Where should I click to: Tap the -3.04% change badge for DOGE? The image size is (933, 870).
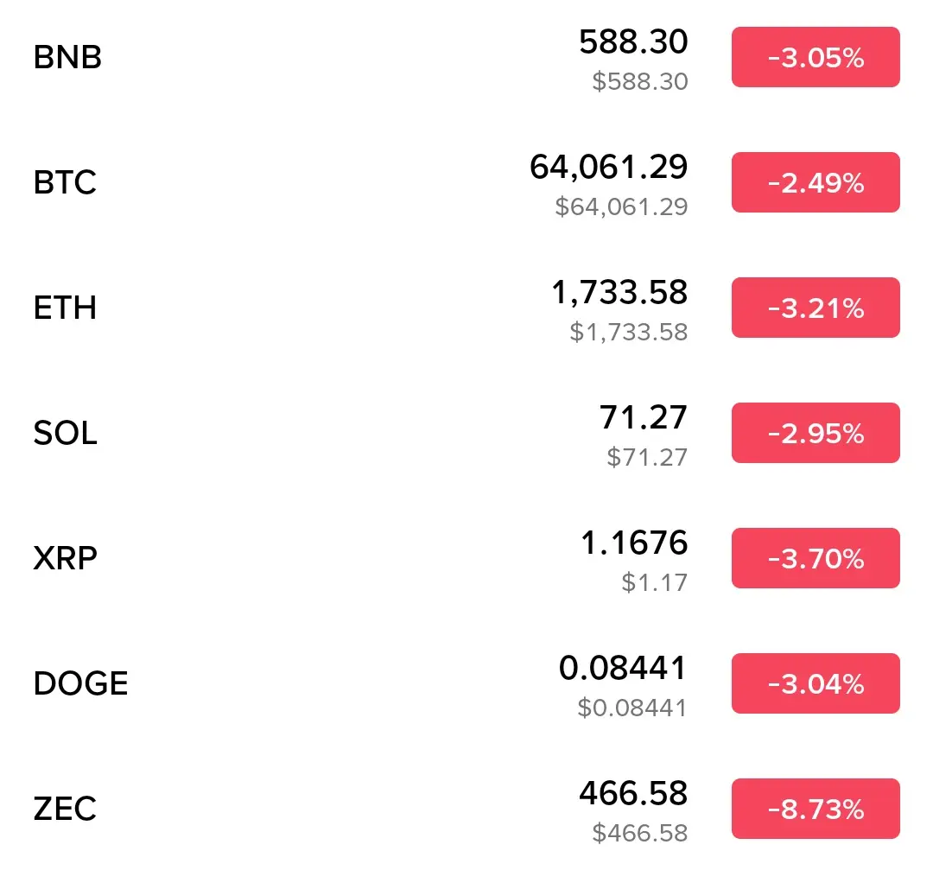point(816,683)
